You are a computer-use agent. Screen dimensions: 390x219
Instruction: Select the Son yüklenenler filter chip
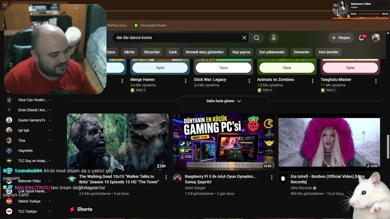pos(272,52)
